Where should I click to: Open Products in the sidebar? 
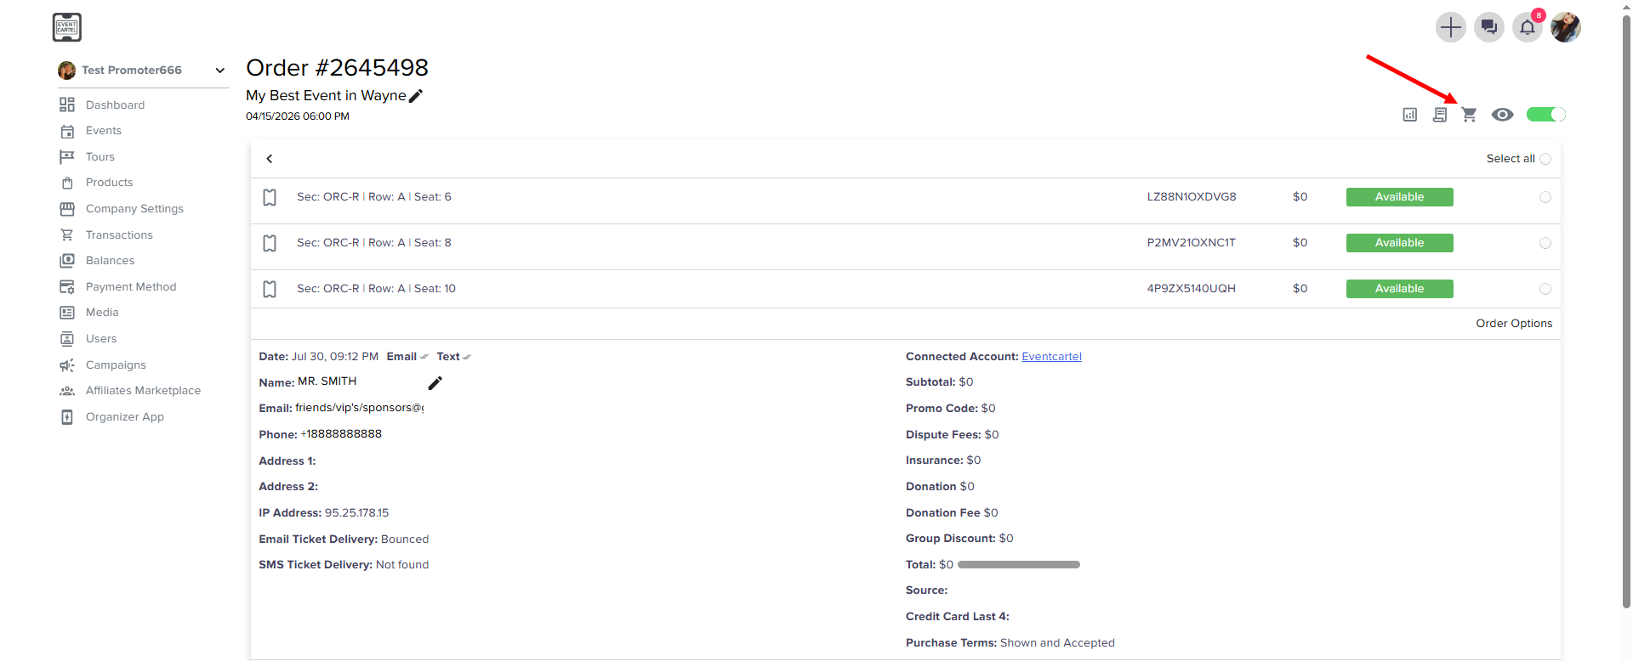(110, 183)
